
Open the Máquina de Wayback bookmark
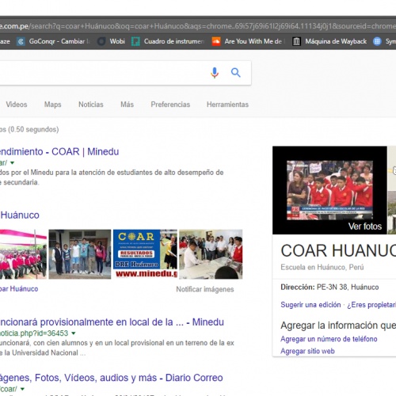pos(329,41)
